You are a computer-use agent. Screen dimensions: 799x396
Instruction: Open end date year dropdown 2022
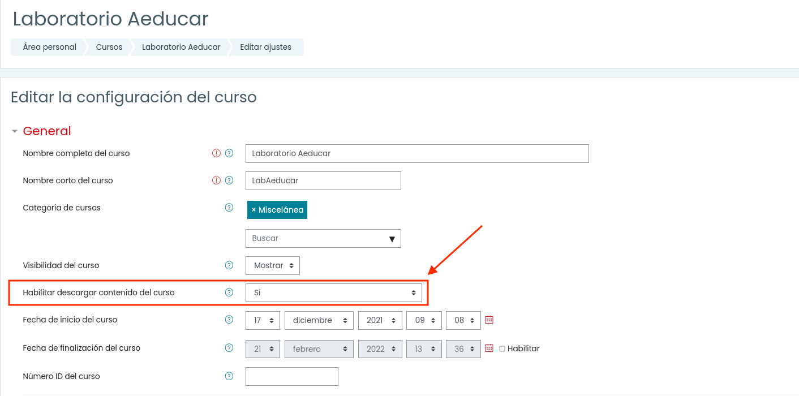(380, 349)
